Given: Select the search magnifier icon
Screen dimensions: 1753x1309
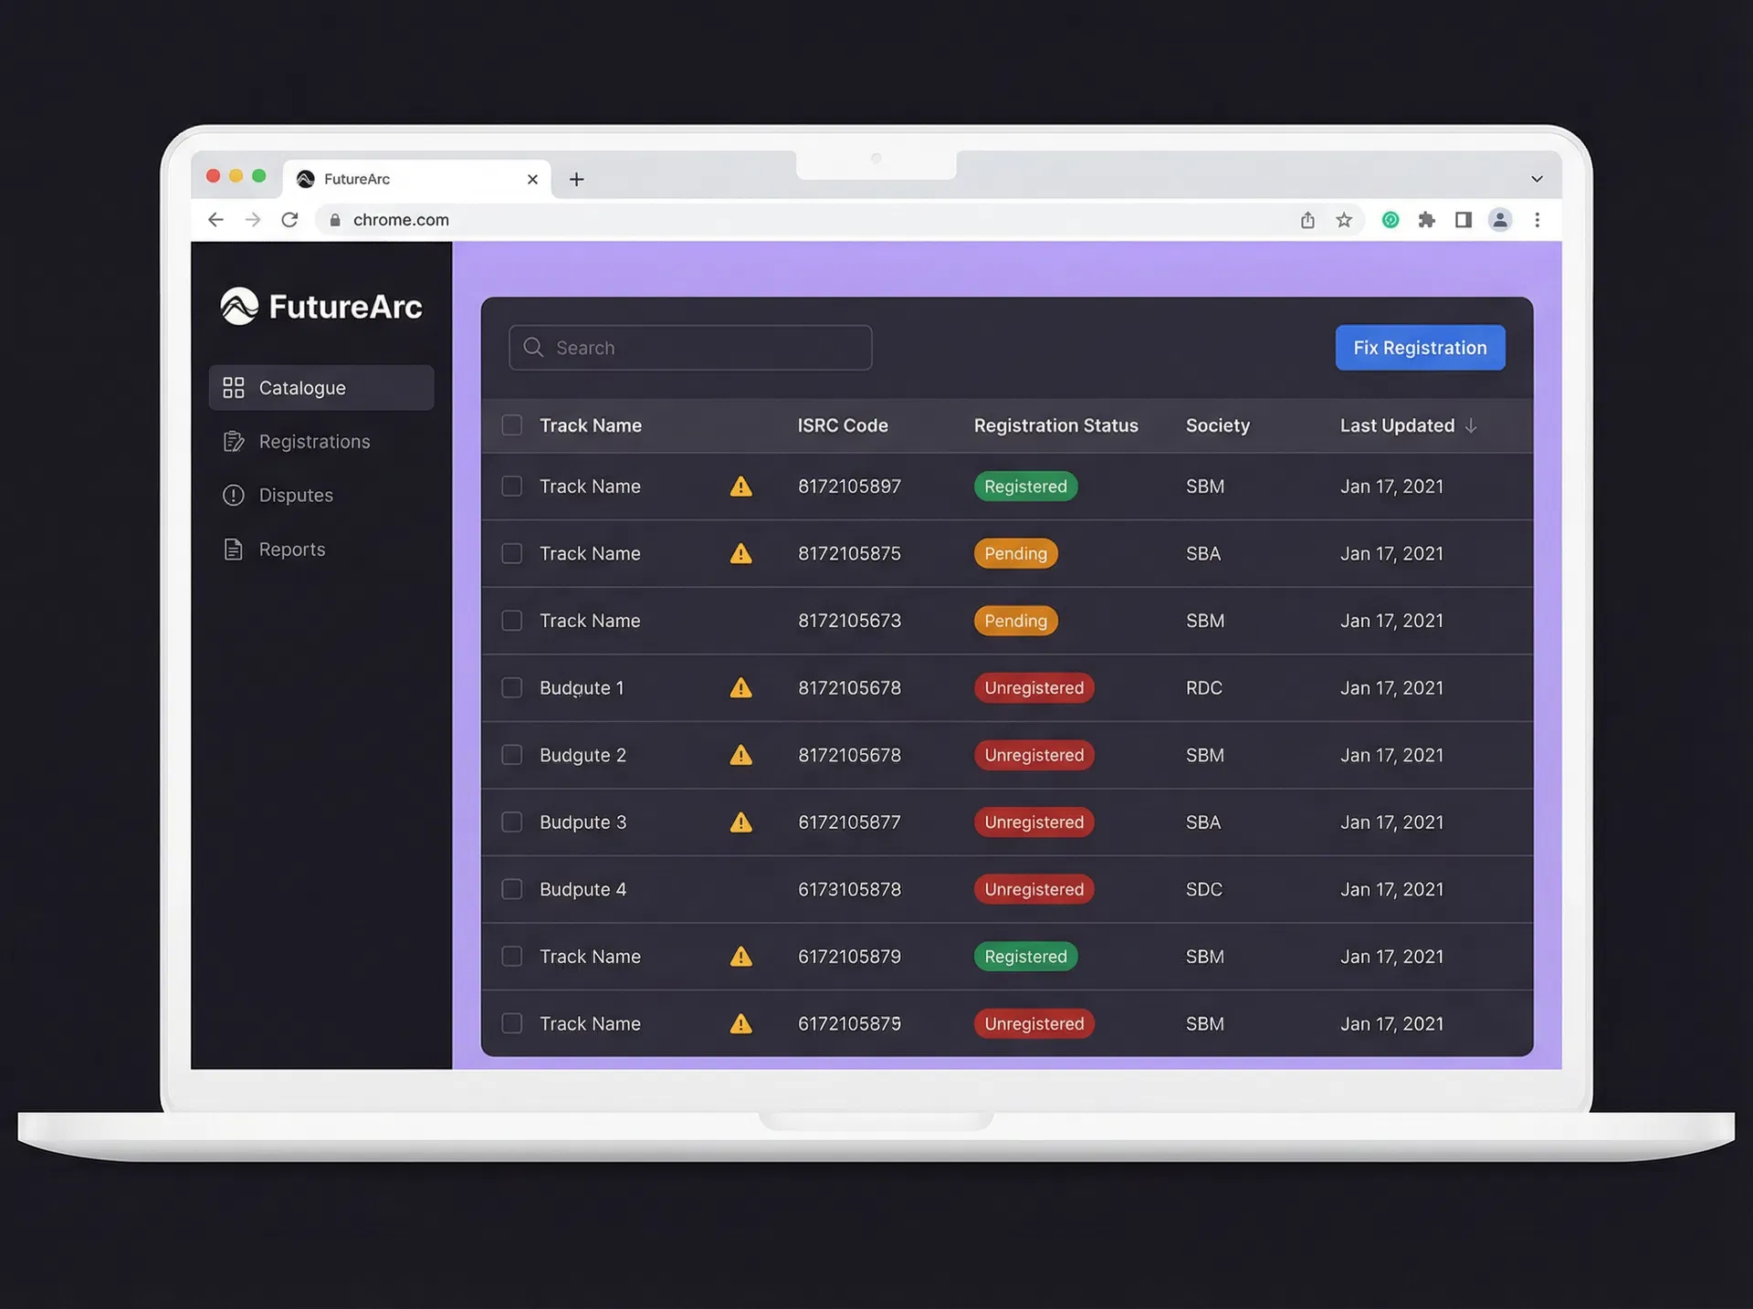Looking at the screenshot, I should 533,347.
